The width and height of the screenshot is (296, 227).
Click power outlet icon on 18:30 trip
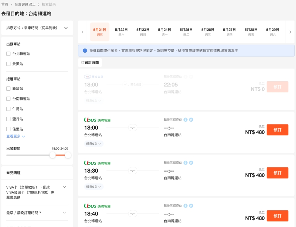coord(191,163)
